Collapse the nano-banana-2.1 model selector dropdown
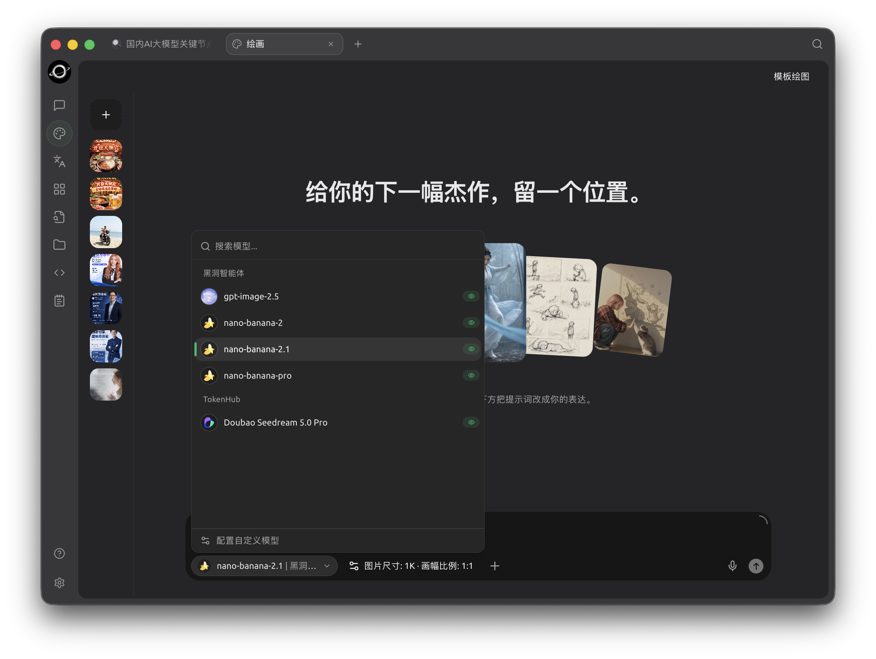 coord(264,566)
